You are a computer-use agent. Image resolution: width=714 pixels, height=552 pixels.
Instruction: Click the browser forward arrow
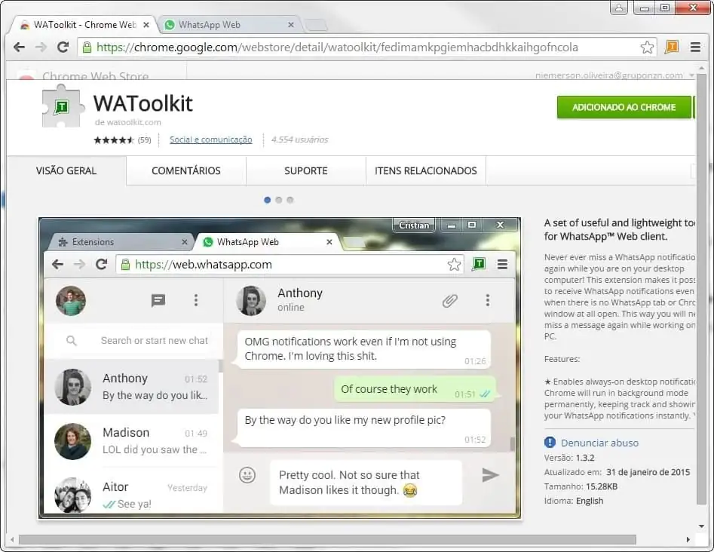click(41, 47)
